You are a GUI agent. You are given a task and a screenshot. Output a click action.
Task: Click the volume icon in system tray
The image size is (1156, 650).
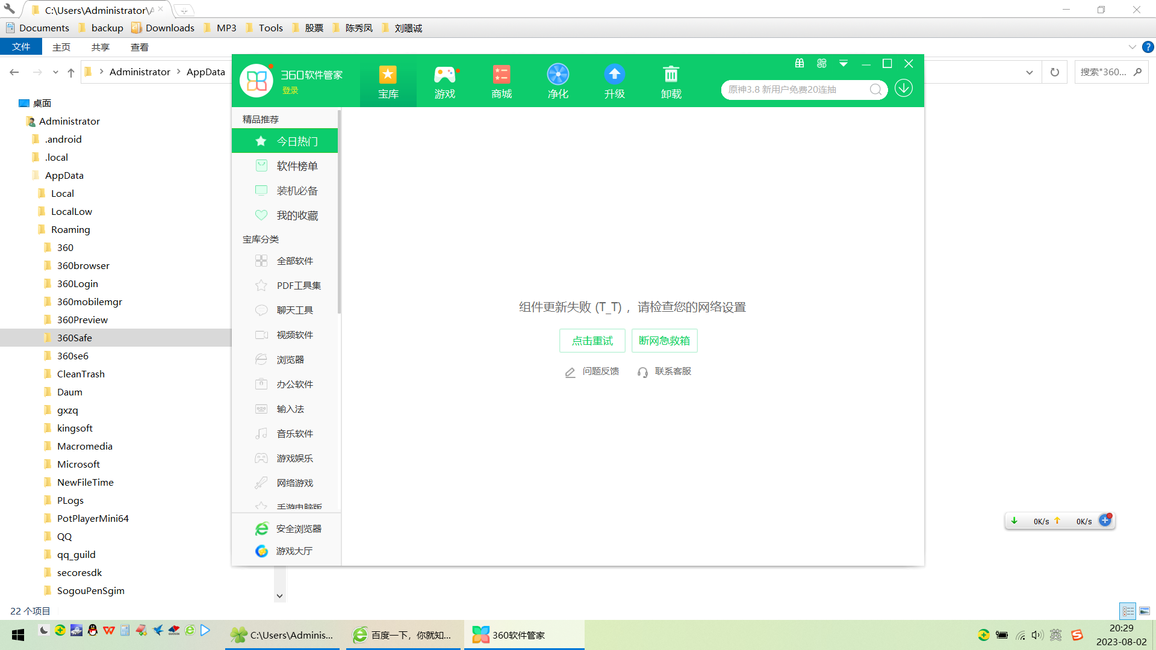[1036, 635]
